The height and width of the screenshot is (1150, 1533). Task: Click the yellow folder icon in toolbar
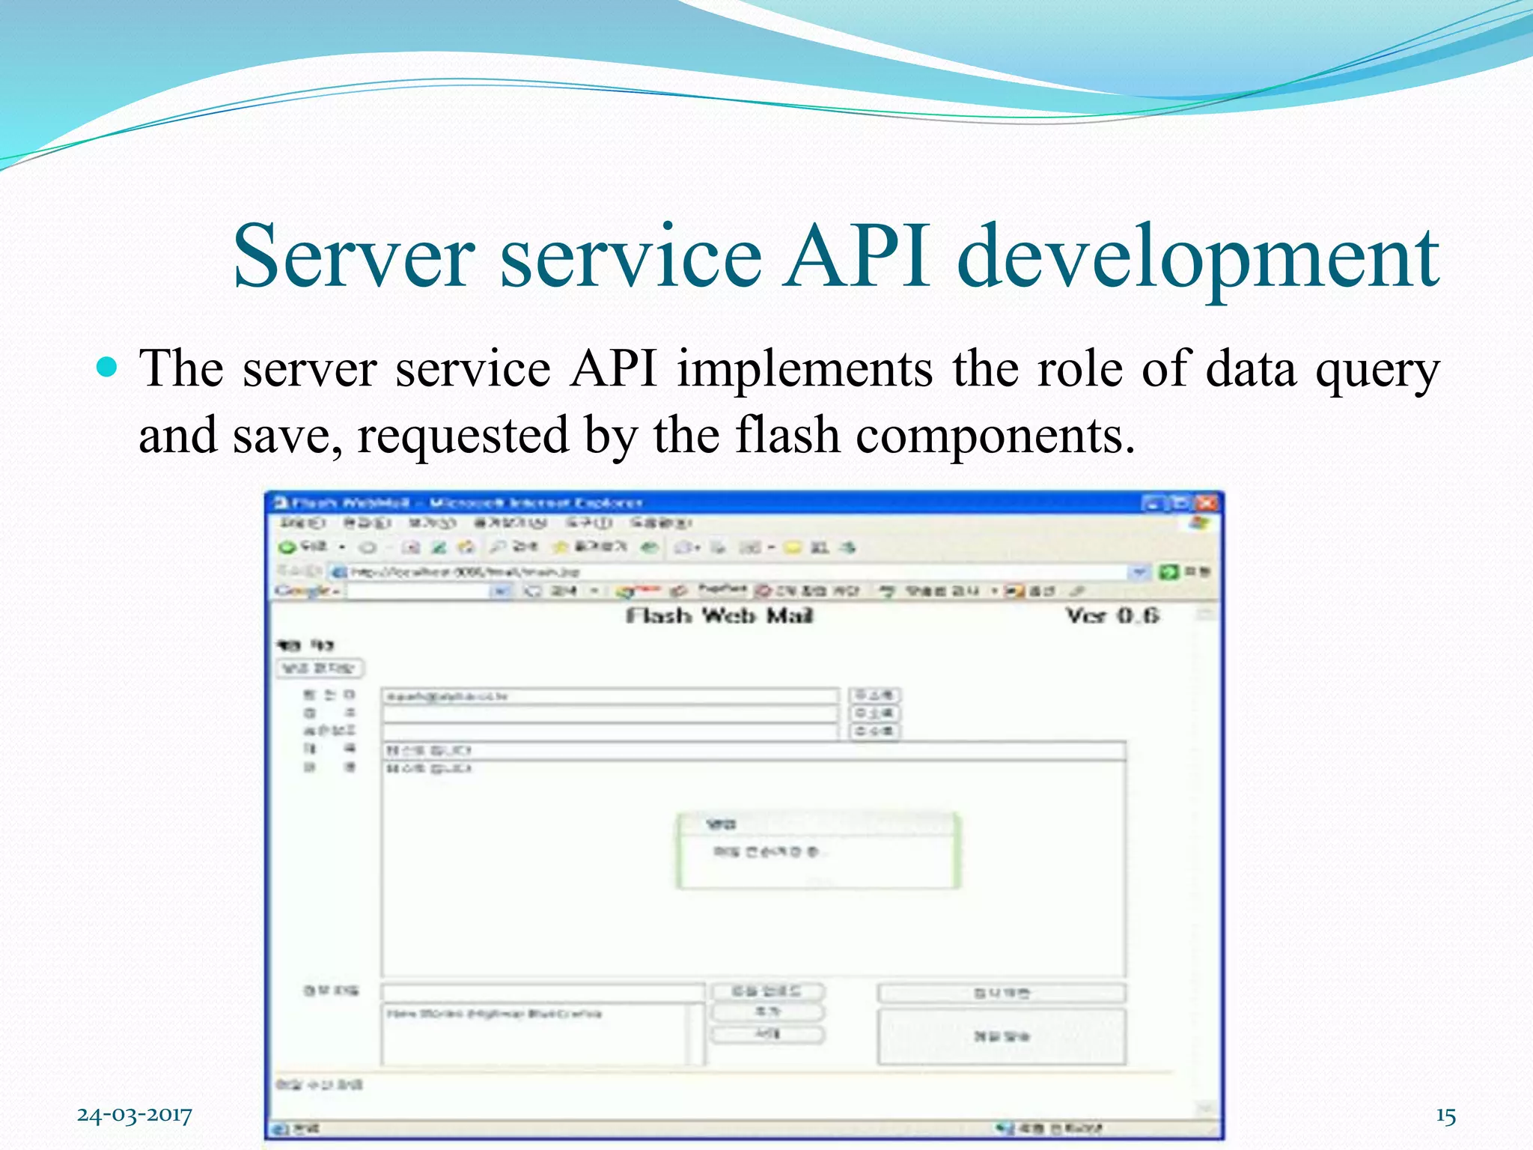tap(792, 547)
